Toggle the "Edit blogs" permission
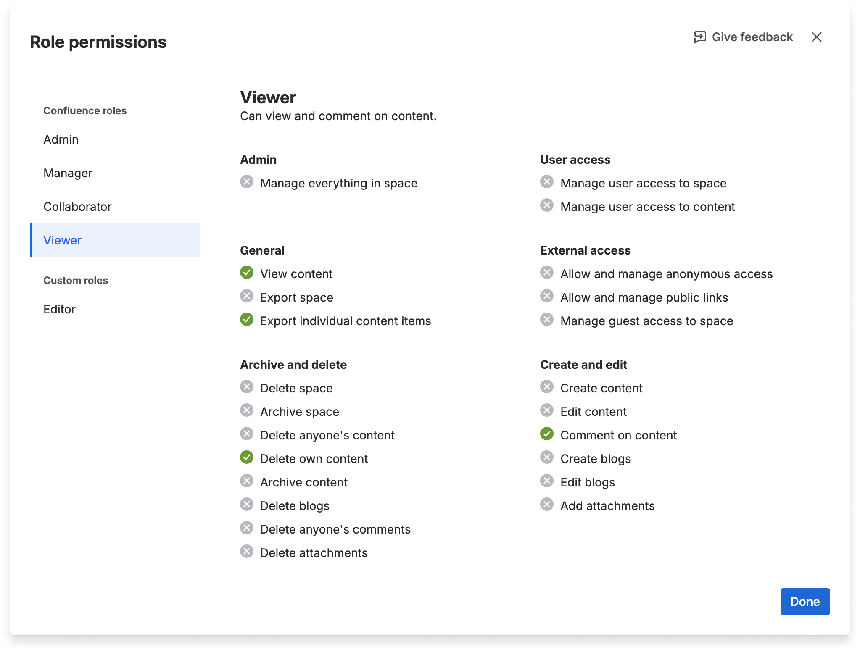 point(547,481)
